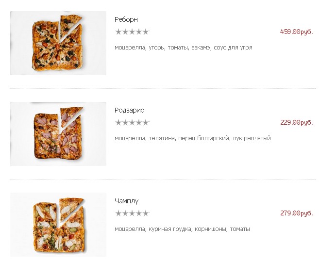Give Чамплу pizza second star
The width and height of the screenshot is (320, 262).
click(125, 213)
